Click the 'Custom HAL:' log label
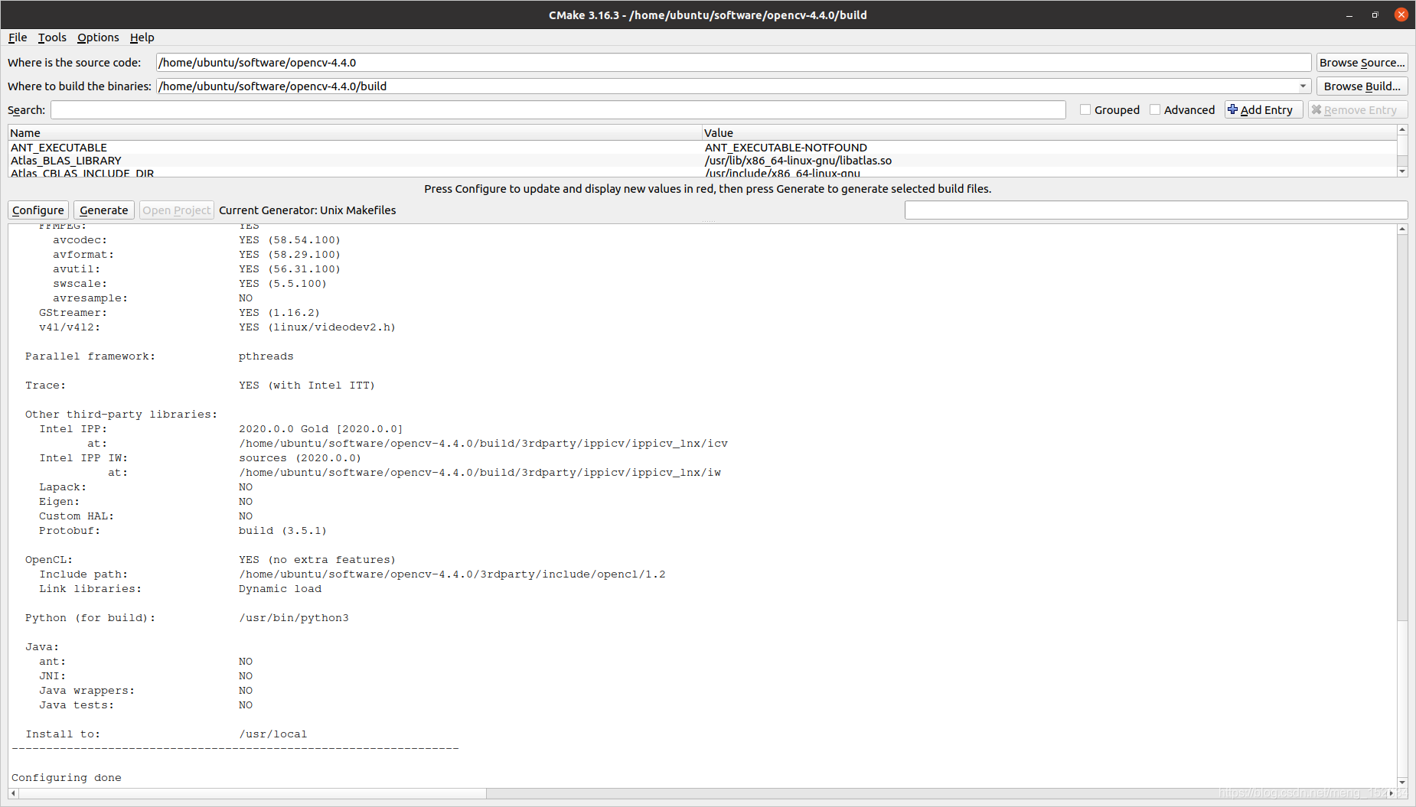 (77, 516)
